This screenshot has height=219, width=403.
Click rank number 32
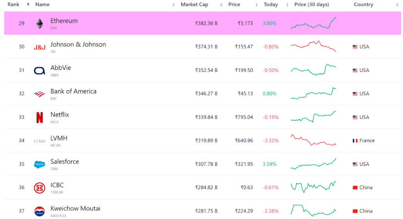22,94
